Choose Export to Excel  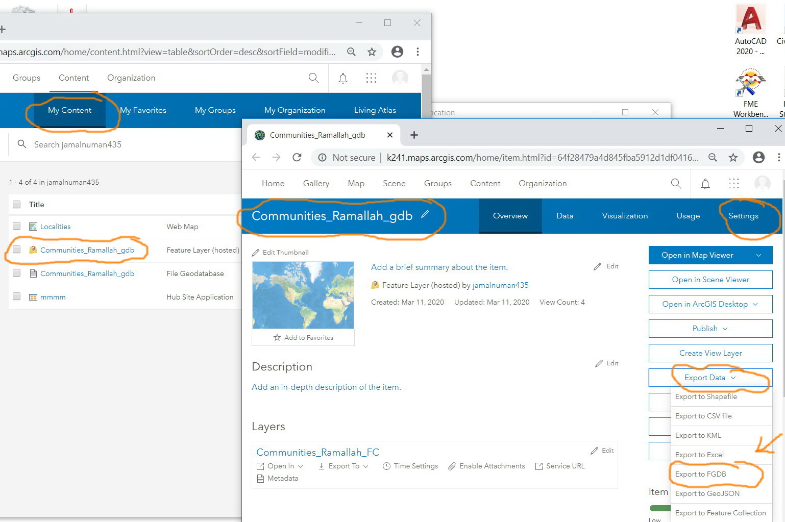721,455
